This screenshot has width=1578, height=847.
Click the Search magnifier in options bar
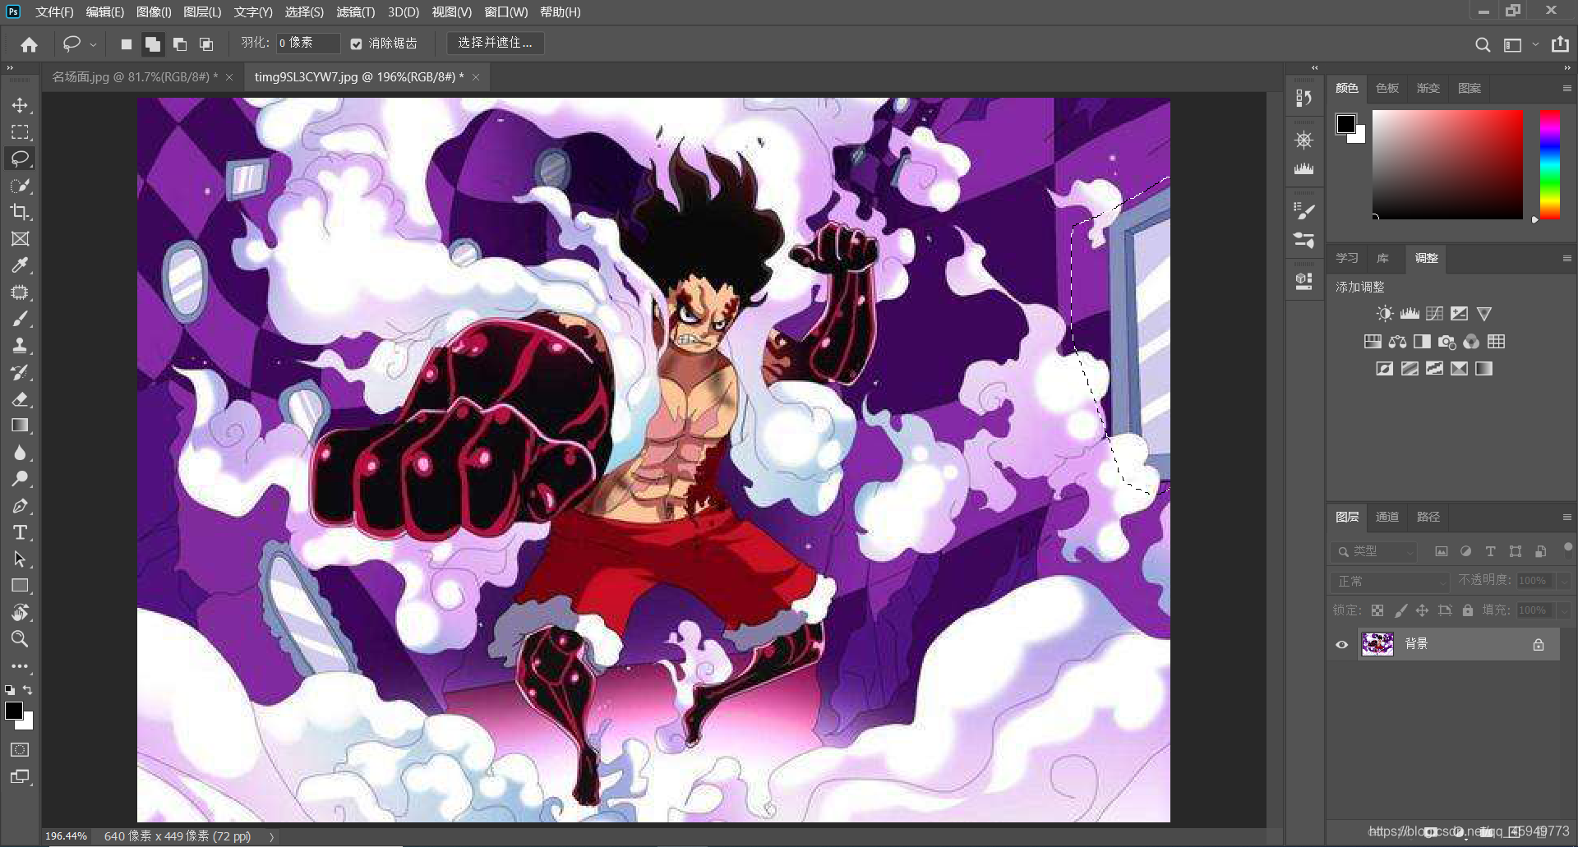click(1482, 44)
